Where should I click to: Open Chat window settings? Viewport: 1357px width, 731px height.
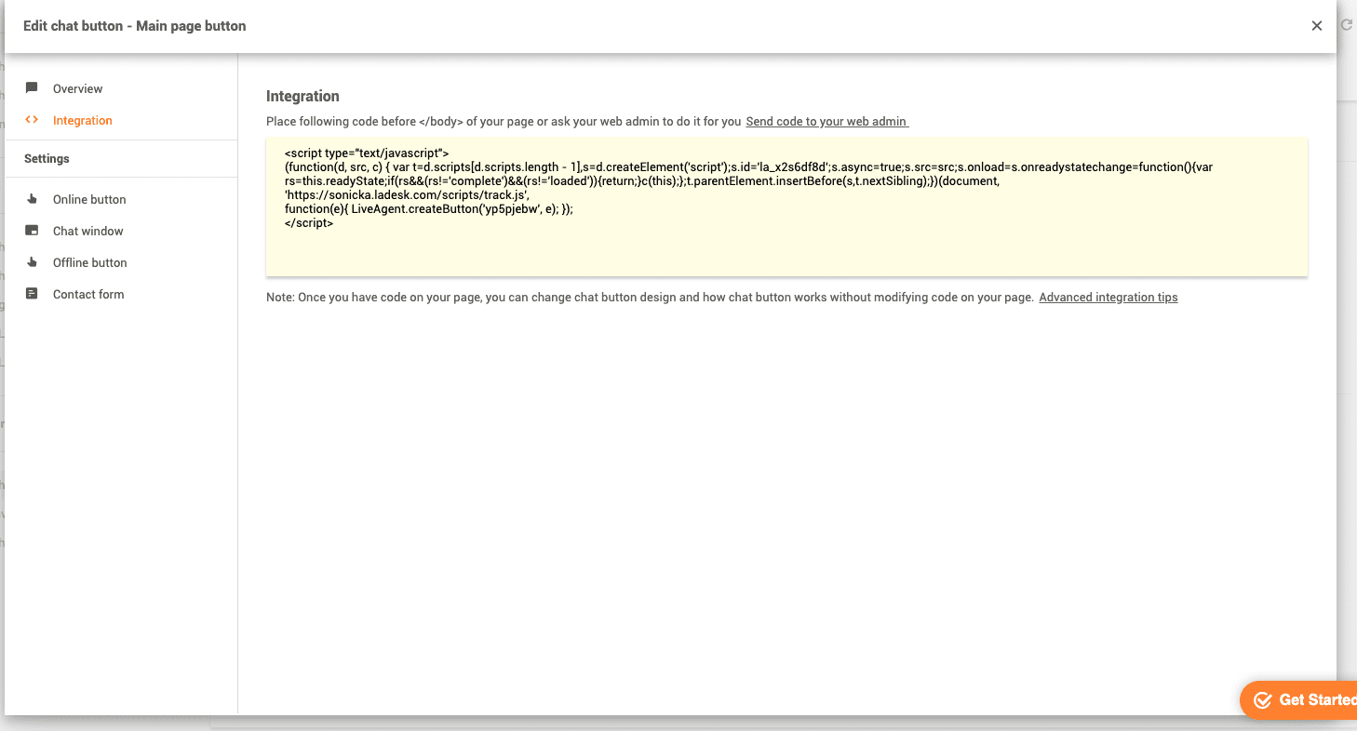click(90, 230)
